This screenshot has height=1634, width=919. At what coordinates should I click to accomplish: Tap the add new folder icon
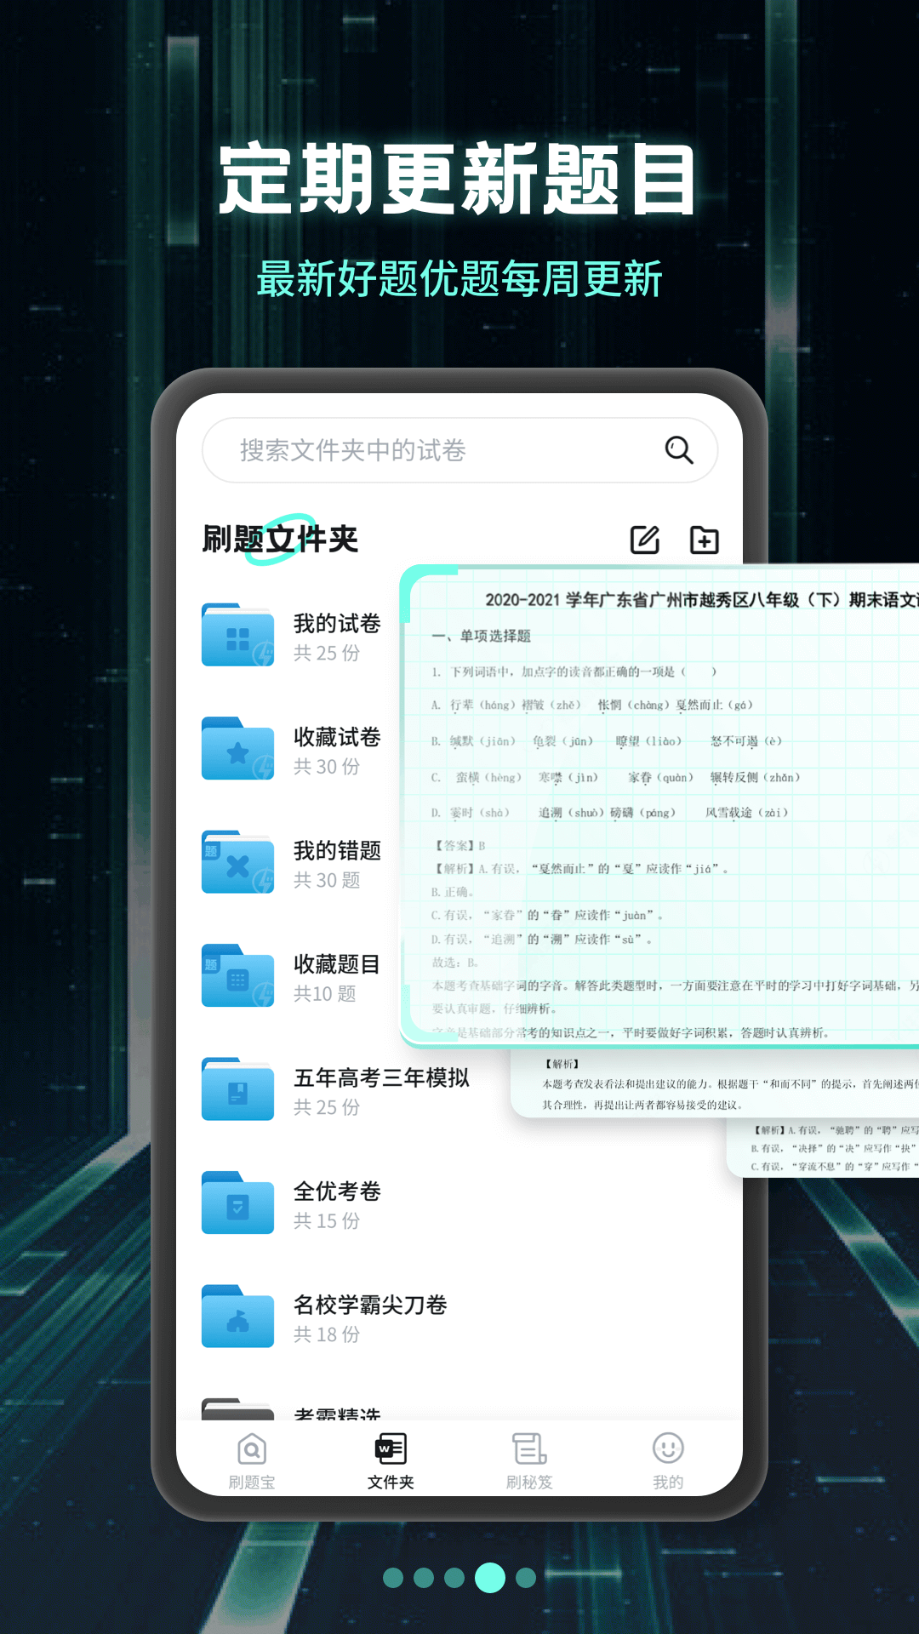coord(704,540)
